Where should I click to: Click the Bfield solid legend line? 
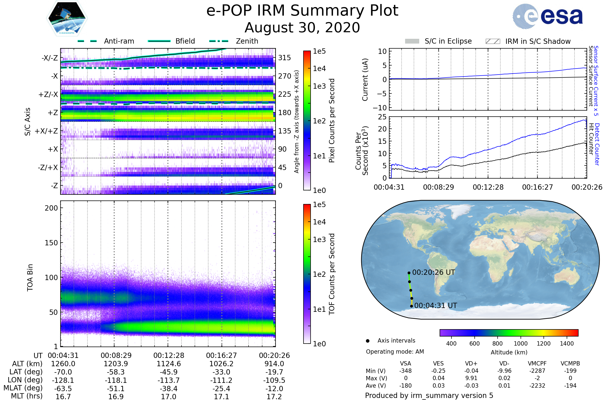159,41
